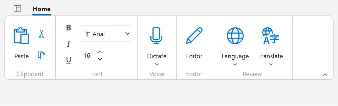338x106 pixels.
Task: Click the Copy icon
Action: [42, 55]
